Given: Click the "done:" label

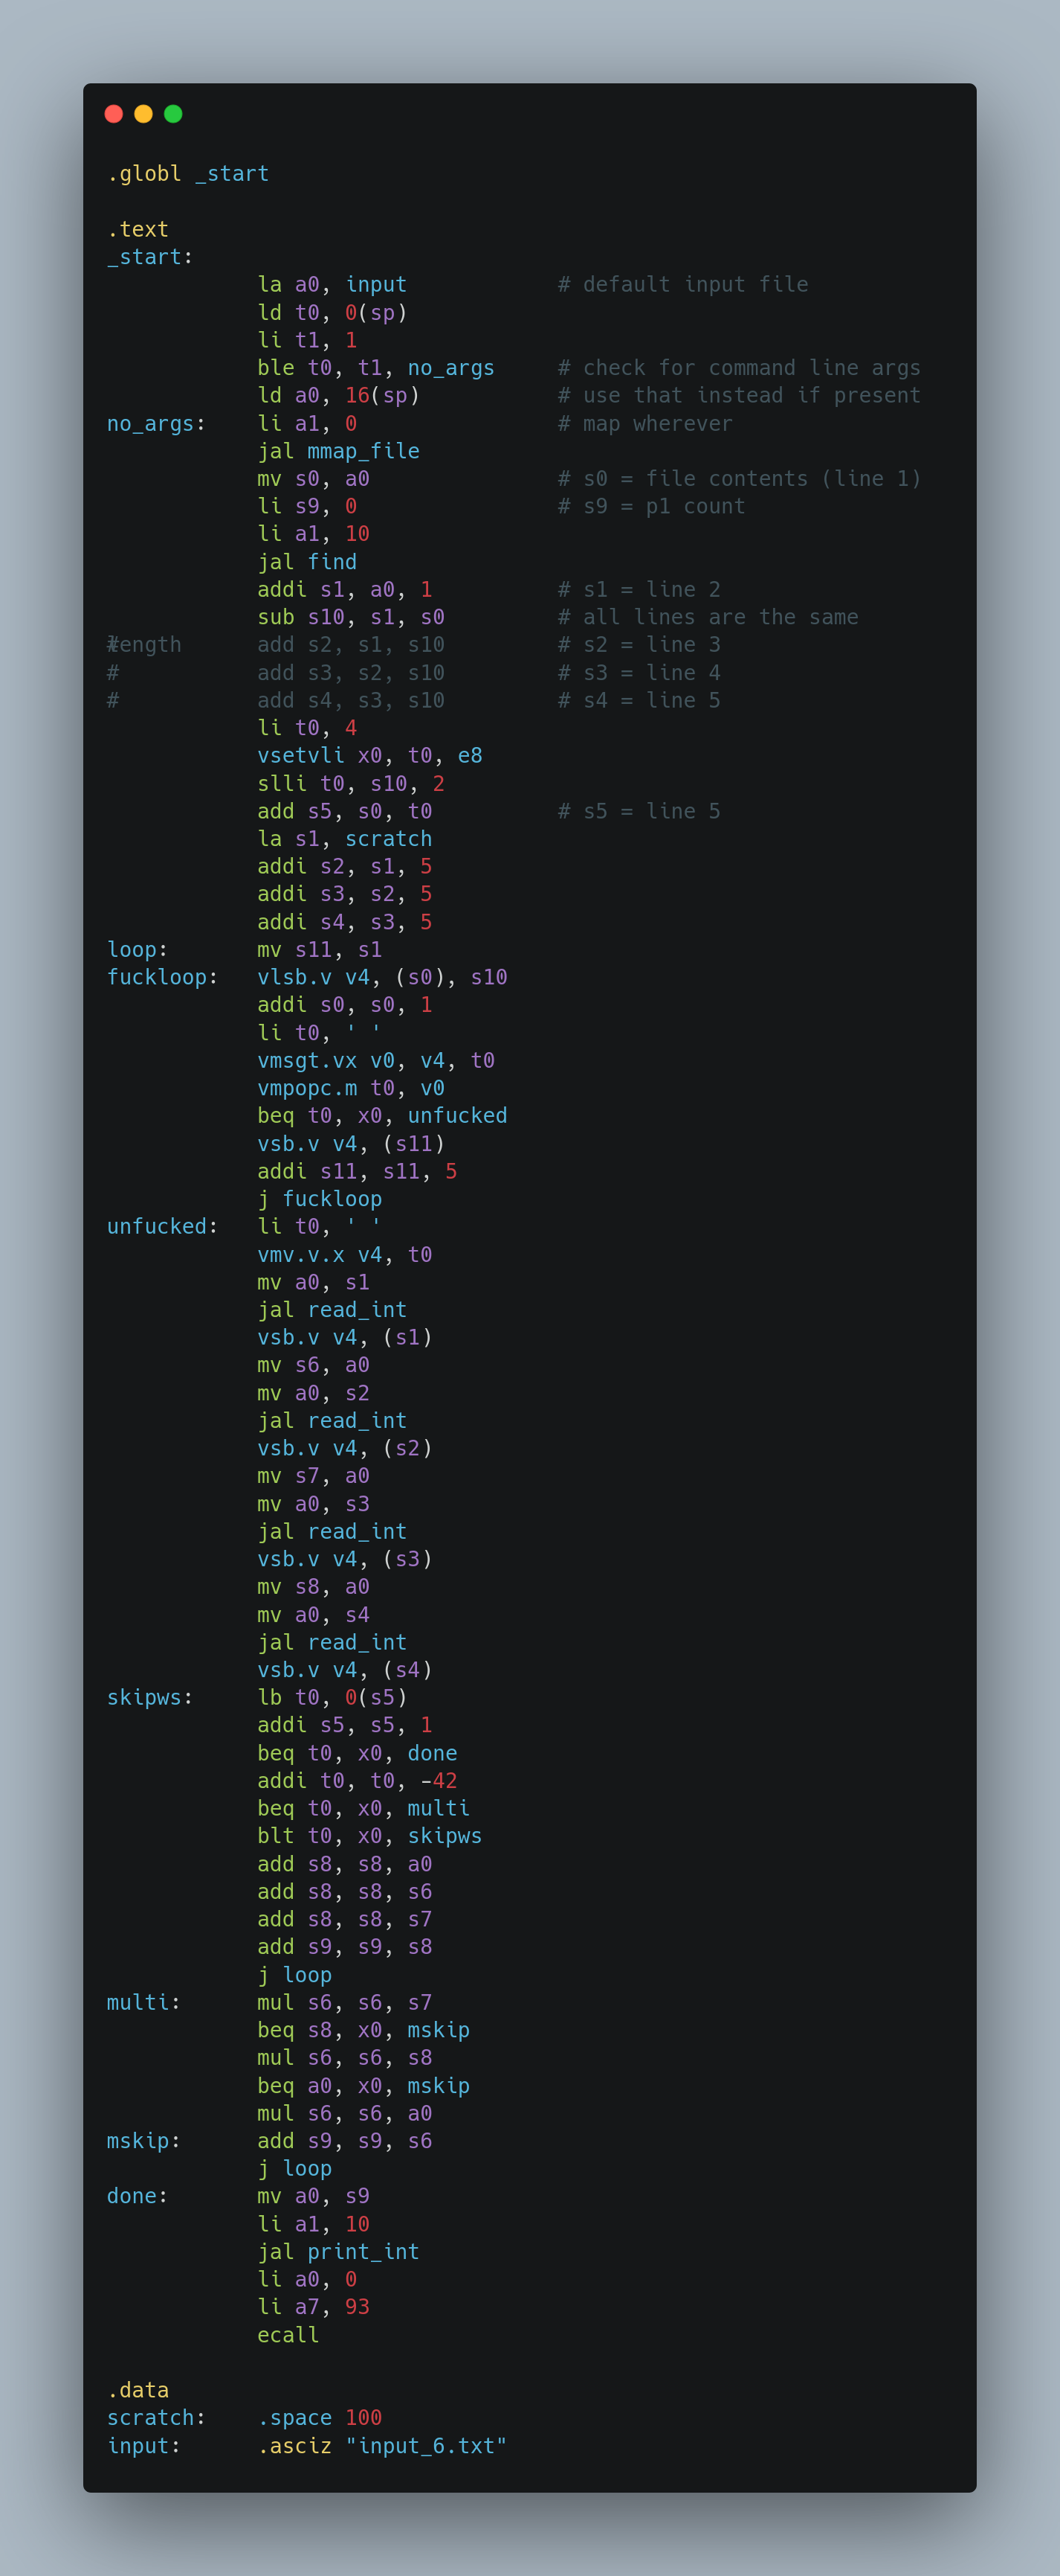Looking at the screenshot, I should [x=138, y=2196].
